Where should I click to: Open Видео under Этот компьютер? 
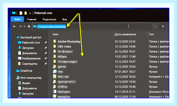point(26,83)
